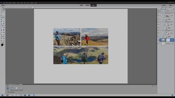Screen dimensions: 175x98
Task: Select the Content-Aware Move tool
Action: coord(1,41)
